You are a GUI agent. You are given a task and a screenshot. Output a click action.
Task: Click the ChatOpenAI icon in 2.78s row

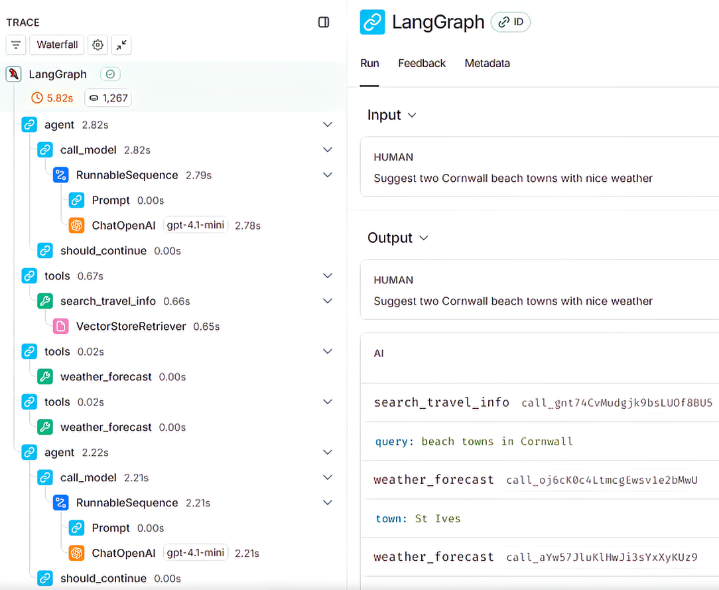point(76,225)
